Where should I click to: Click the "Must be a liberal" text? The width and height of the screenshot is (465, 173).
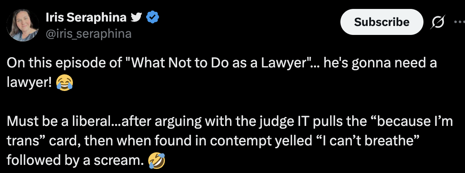point(49,121)
